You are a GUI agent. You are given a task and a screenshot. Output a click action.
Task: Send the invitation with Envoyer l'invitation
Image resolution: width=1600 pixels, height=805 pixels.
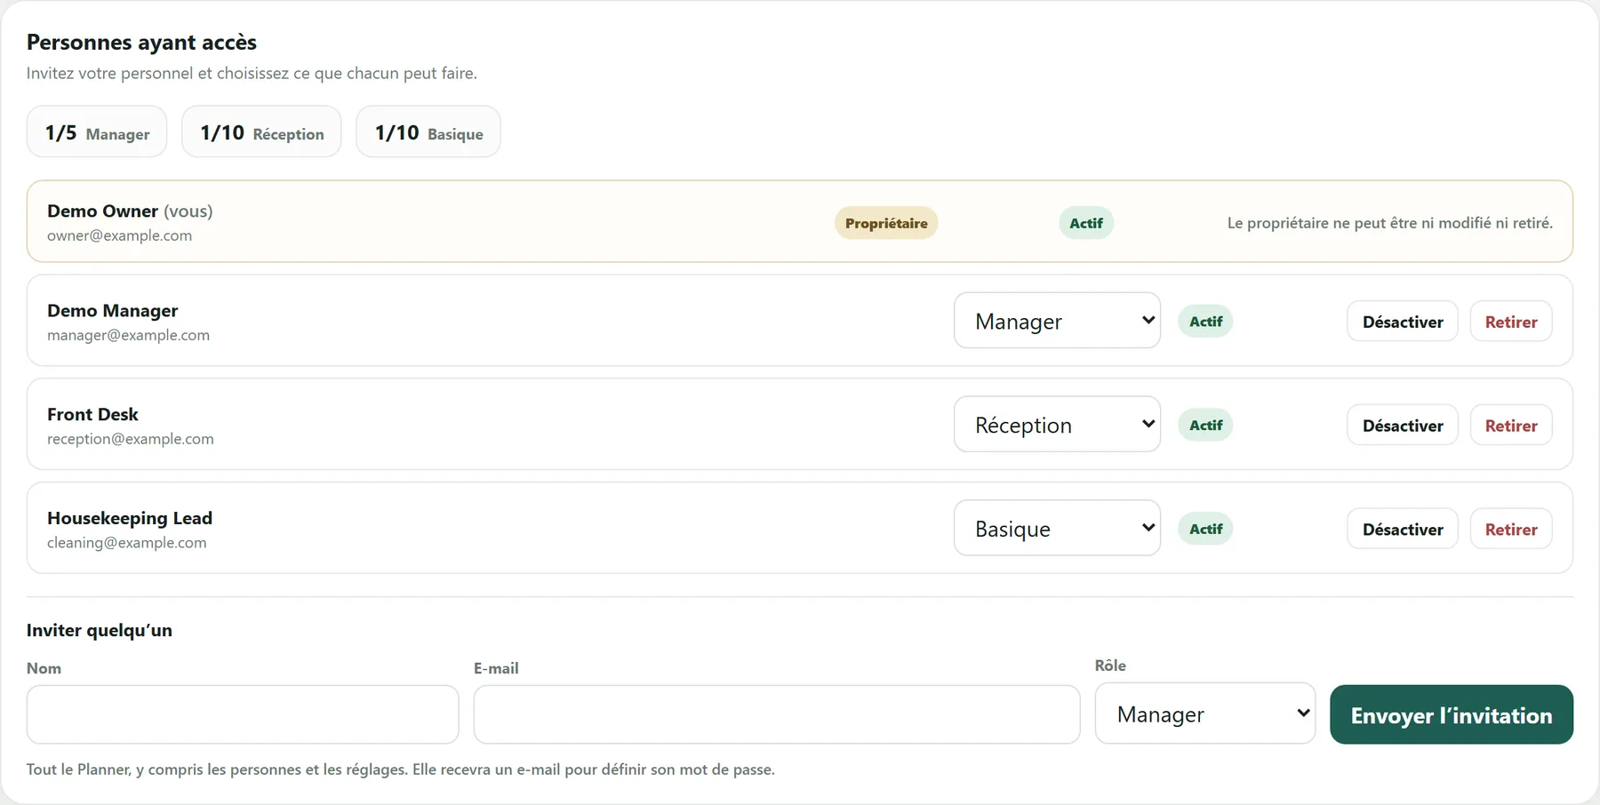pyautogui.click(x=1452, y=714)
